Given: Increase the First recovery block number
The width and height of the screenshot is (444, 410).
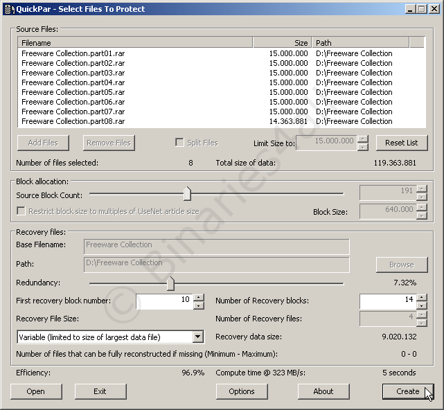Looking at the screenshot, I should coord(199,298).
